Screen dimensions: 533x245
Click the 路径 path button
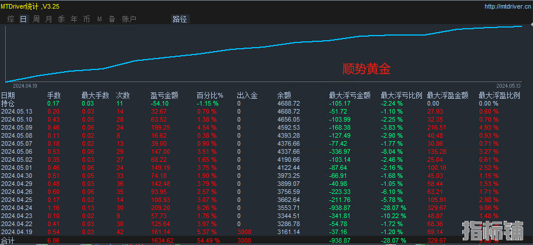(x=180, y=19)
